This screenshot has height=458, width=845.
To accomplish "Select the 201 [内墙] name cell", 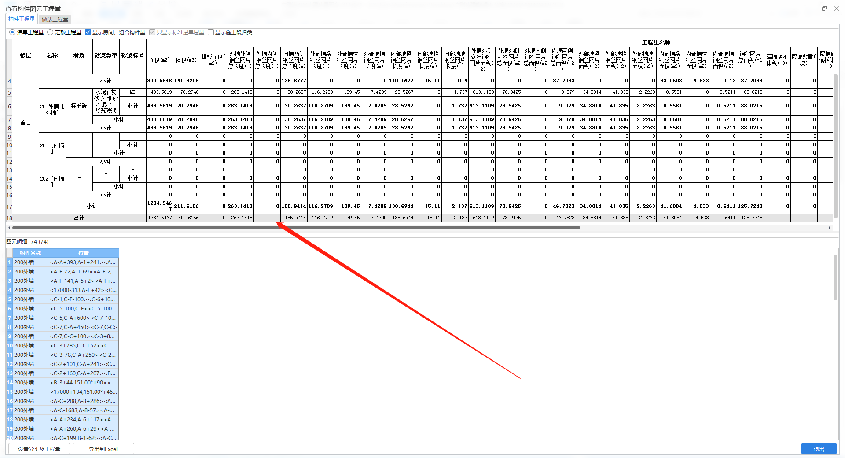I will click(x=52, y=148).
